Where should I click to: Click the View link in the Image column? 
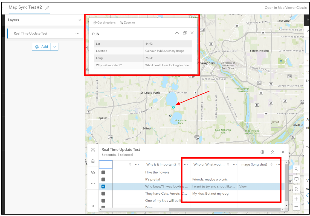243,186
